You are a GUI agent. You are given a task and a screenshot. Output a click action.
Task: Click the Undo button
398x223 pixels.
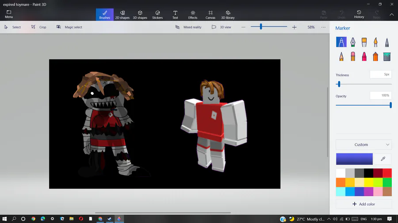pos(341,15)
